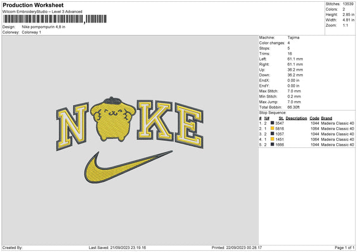Click 'Wilcom EmbroideryStudio – Level 3 Advanced' text
Viewport: 357px width, 252px height.
click(x=42, y=12)
